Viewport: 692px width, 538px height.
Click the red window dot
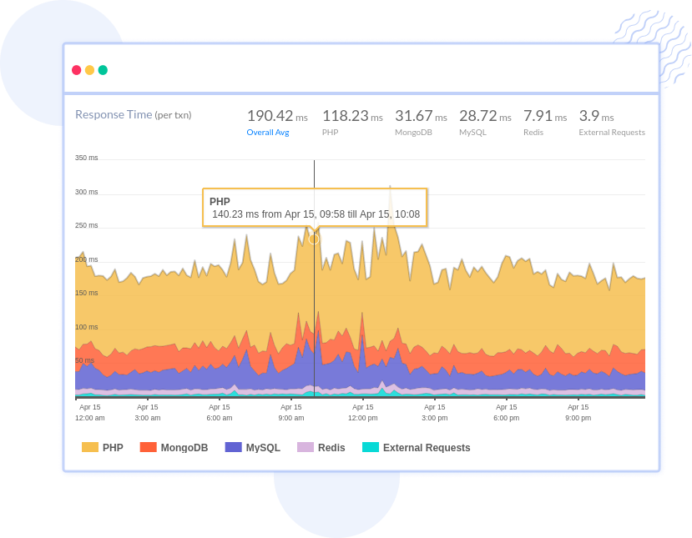[76, 71]
